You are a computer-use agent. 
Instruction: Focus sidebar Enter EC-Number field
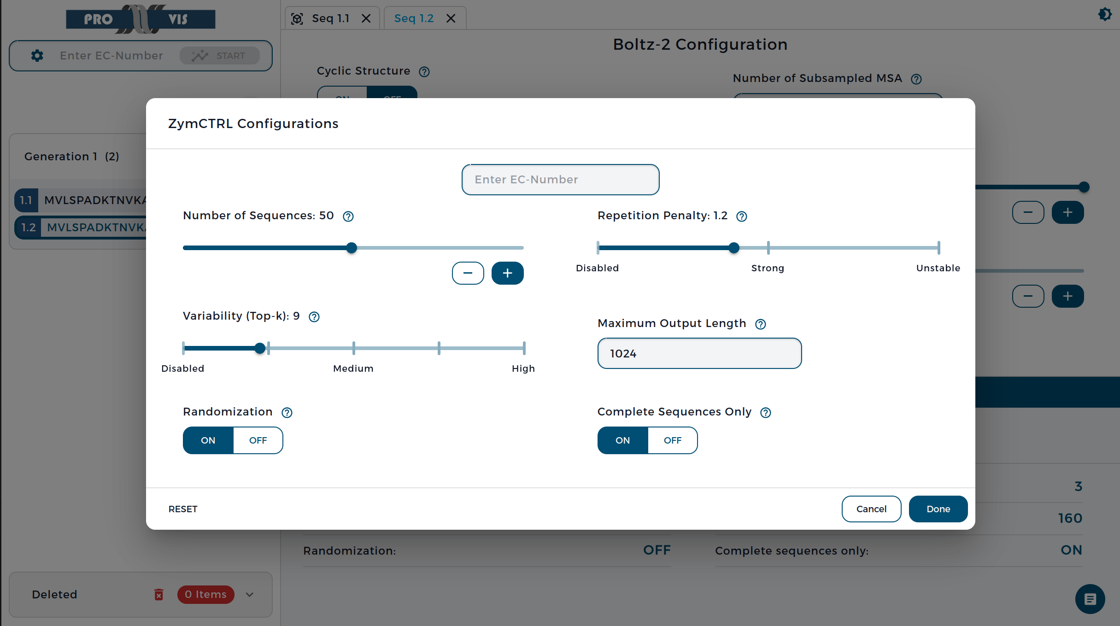tap(111, 56)
